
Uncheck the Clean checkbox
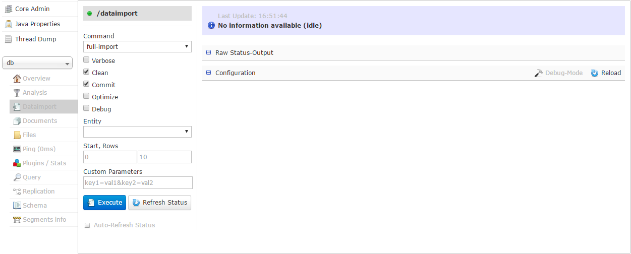tap(86, 72)
